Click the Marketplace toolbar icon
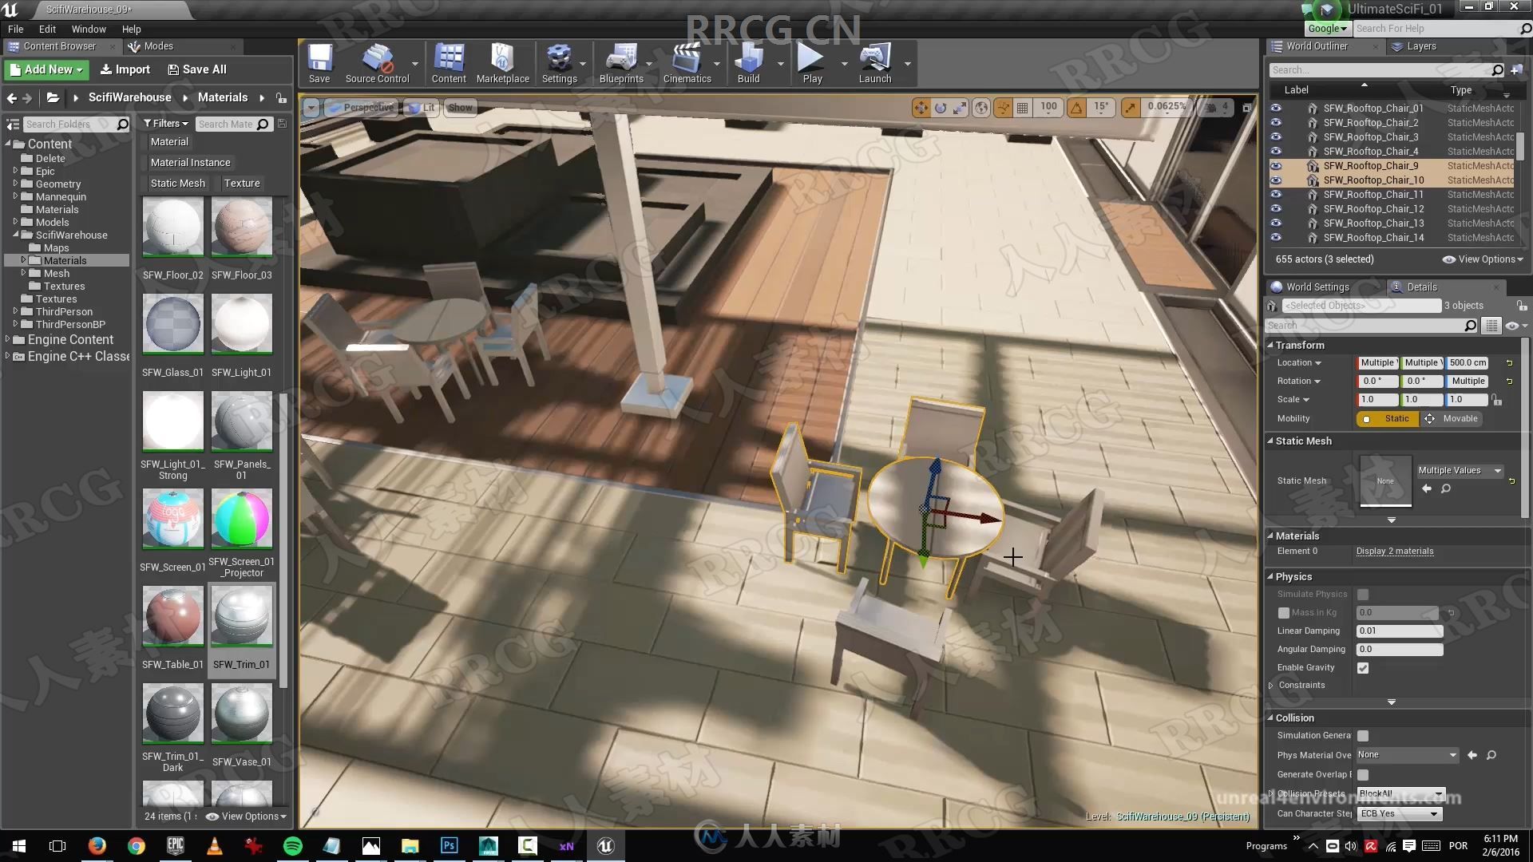 click(502, 63)
